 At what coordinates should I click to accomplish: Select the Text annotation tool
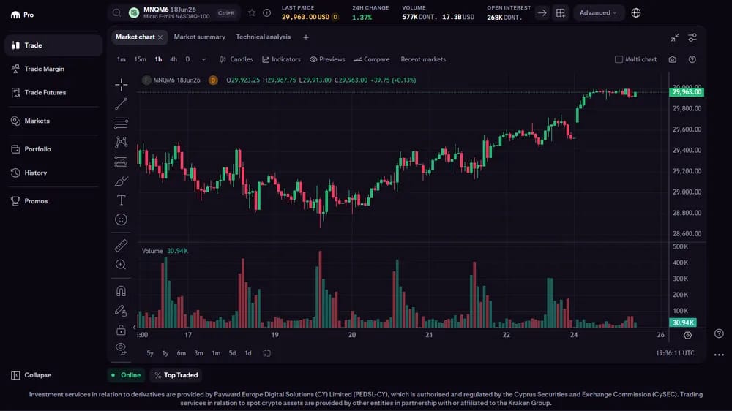(x=121, y=200)
